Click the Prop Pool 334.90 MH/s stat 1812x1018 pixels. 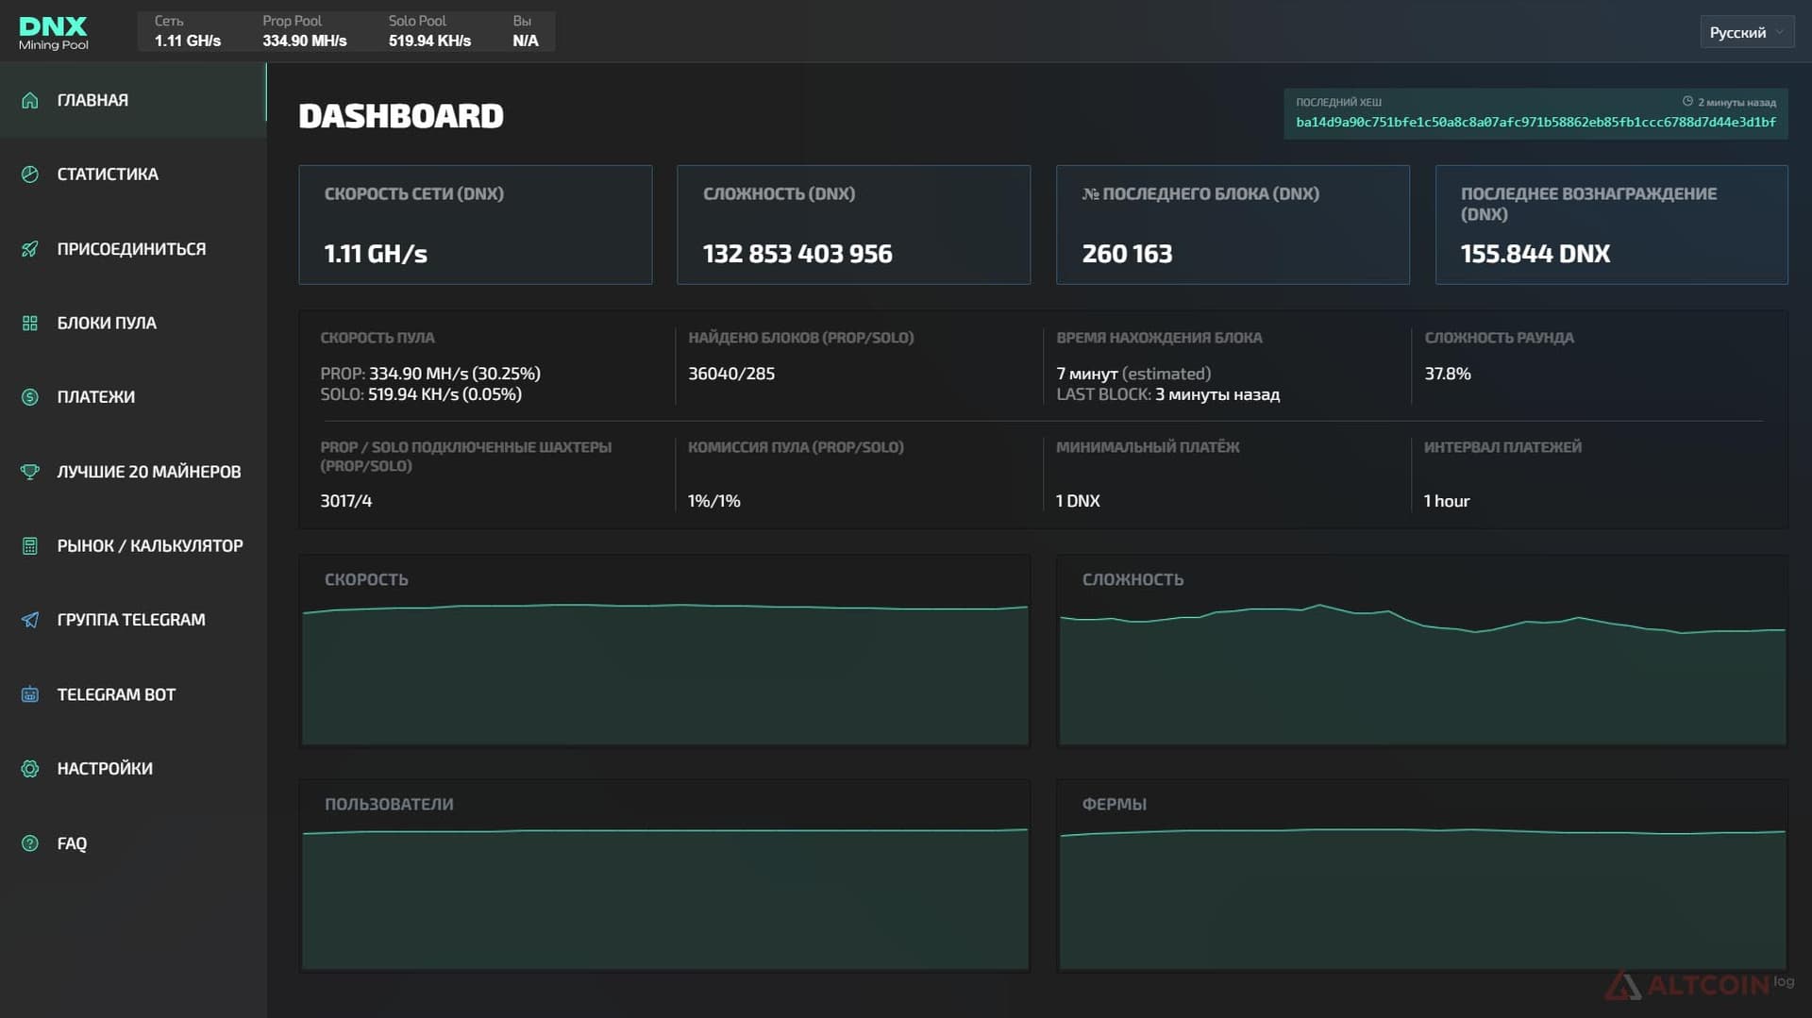[x=305, y=31]
